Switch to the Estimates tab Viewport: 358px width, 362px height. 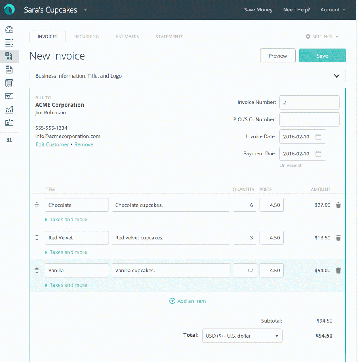127,37
